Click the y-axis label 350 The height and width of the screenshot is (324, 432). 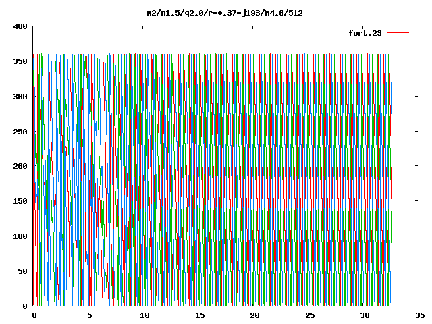pos(20,61)
